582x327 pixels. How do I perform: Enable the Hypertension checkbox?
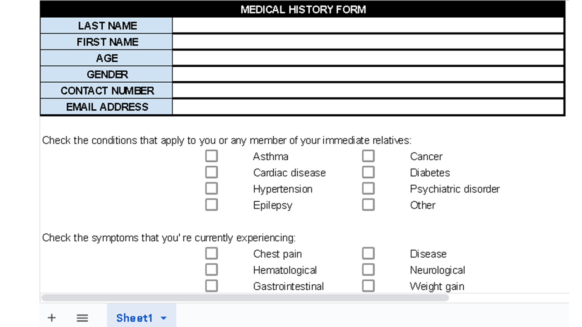tap(211, 188)
